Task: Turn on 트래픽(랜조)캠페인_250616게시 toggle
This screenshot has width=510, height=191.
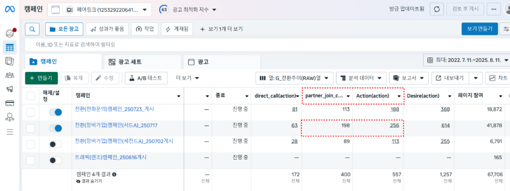Action: pos(55,161)
